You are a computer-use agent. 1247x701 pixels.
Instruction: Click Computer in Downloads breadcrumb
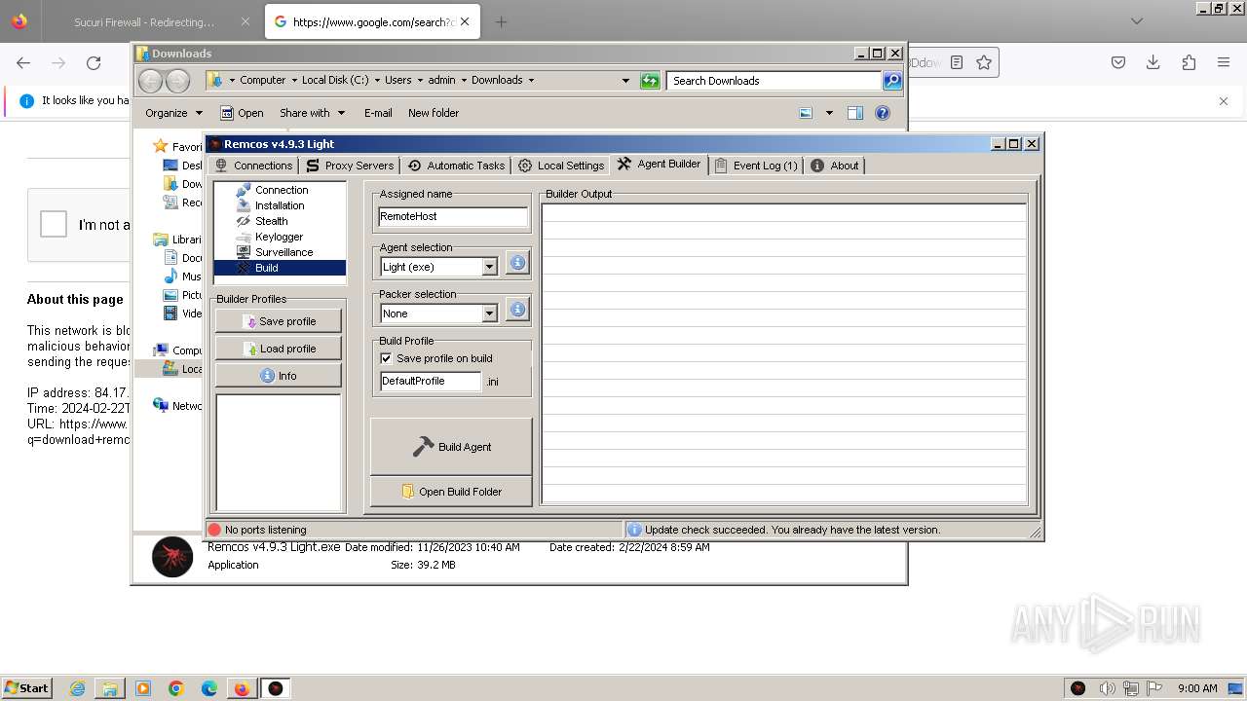click(262, 80)
